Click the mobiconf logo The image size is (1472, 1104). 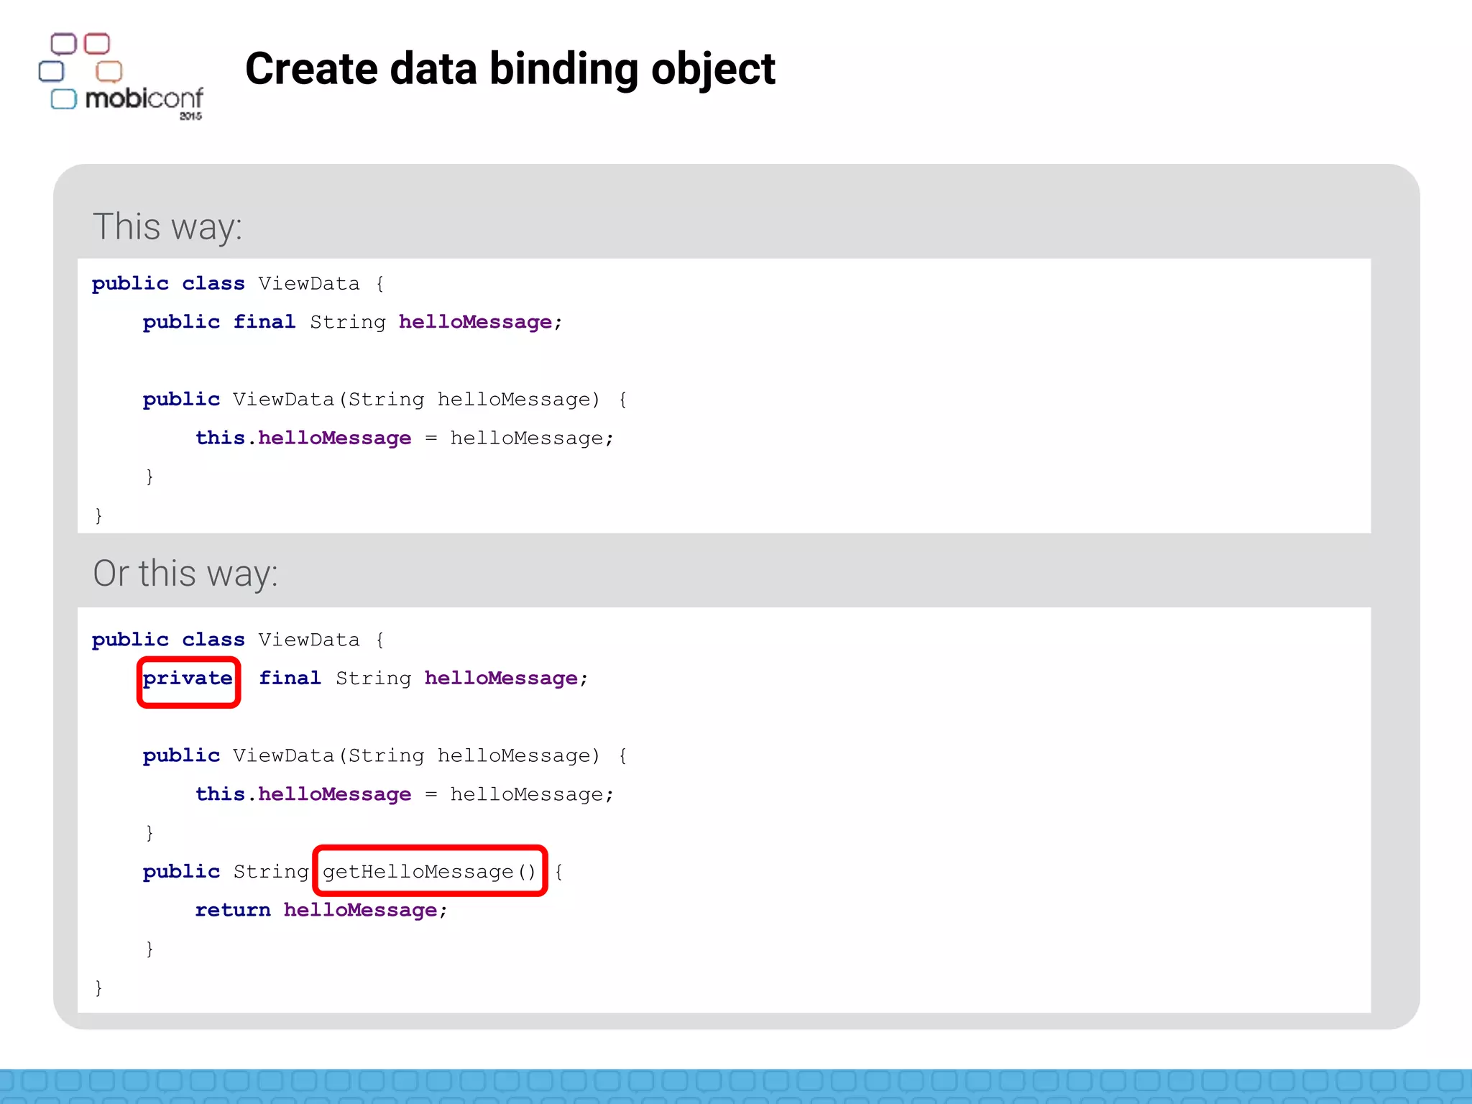pos(144,98)
